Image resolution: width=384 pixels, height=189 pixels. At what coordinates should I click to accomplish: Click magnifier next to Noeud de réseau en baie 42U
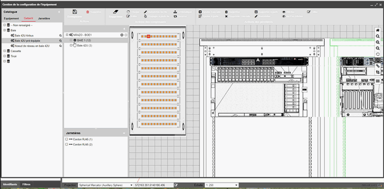pyautogui.click(x=60, y=46)
